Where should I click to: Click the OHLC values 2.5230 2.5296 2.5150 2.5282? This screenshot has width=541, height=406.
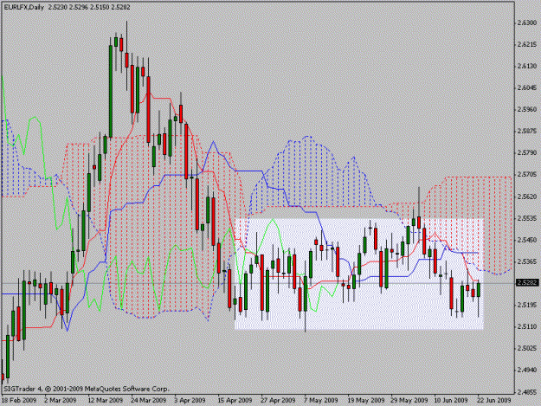click(89, 7)
